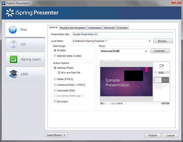The height and width of the screenshot is (142, 183).
Task: Choose Executable (EXE) output option
Action: coord(55,90)
